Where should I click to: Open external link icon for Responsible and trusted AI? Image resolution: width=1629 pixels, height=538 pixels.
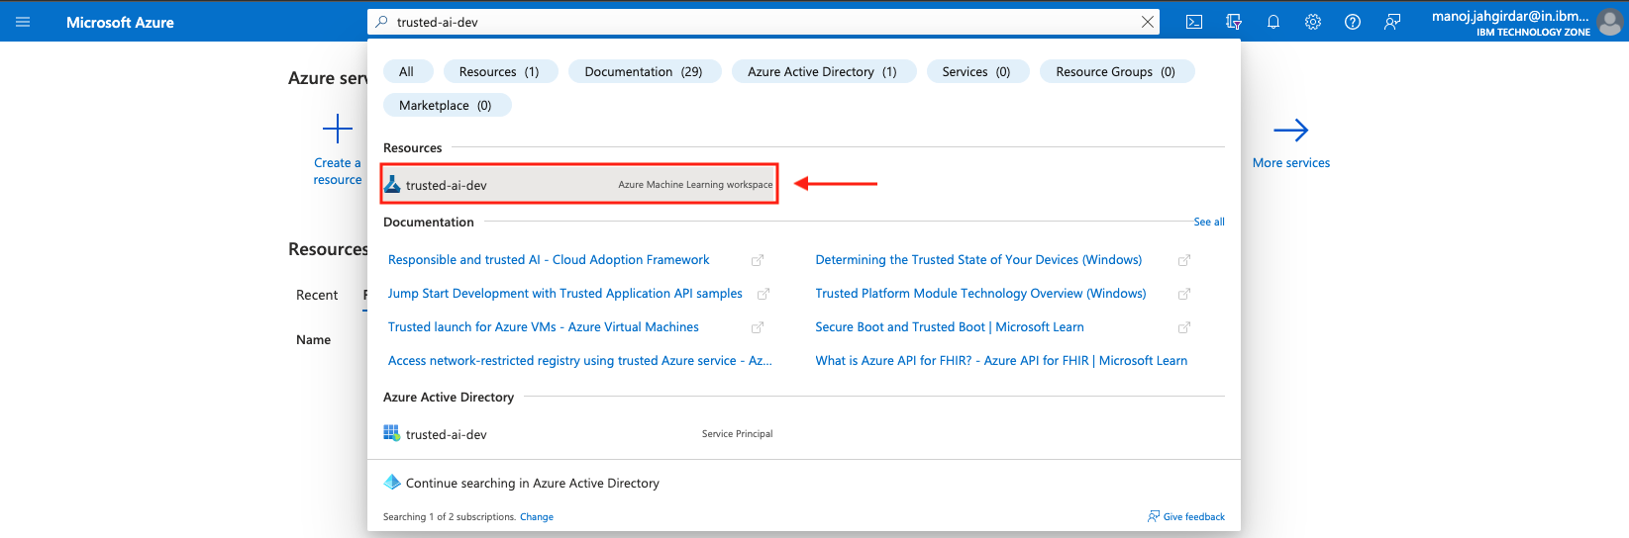click(x=758, y=260)
